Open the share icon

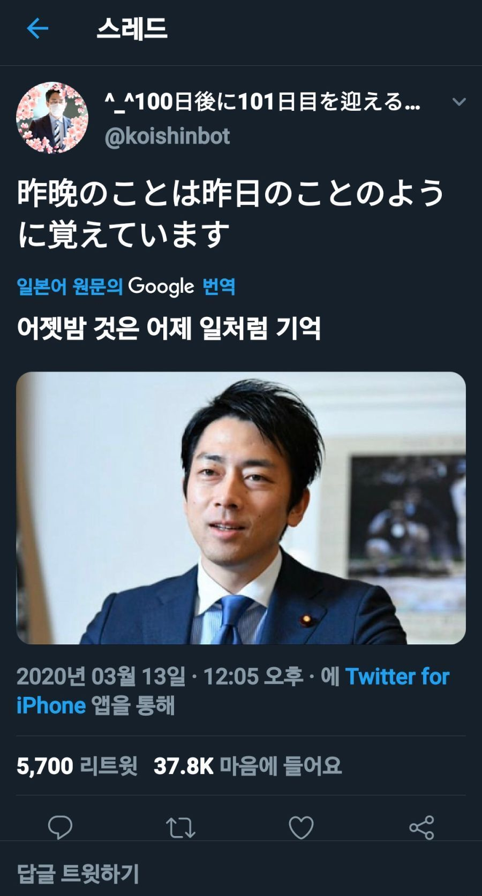pyautogui.click(x=421, y=827)
